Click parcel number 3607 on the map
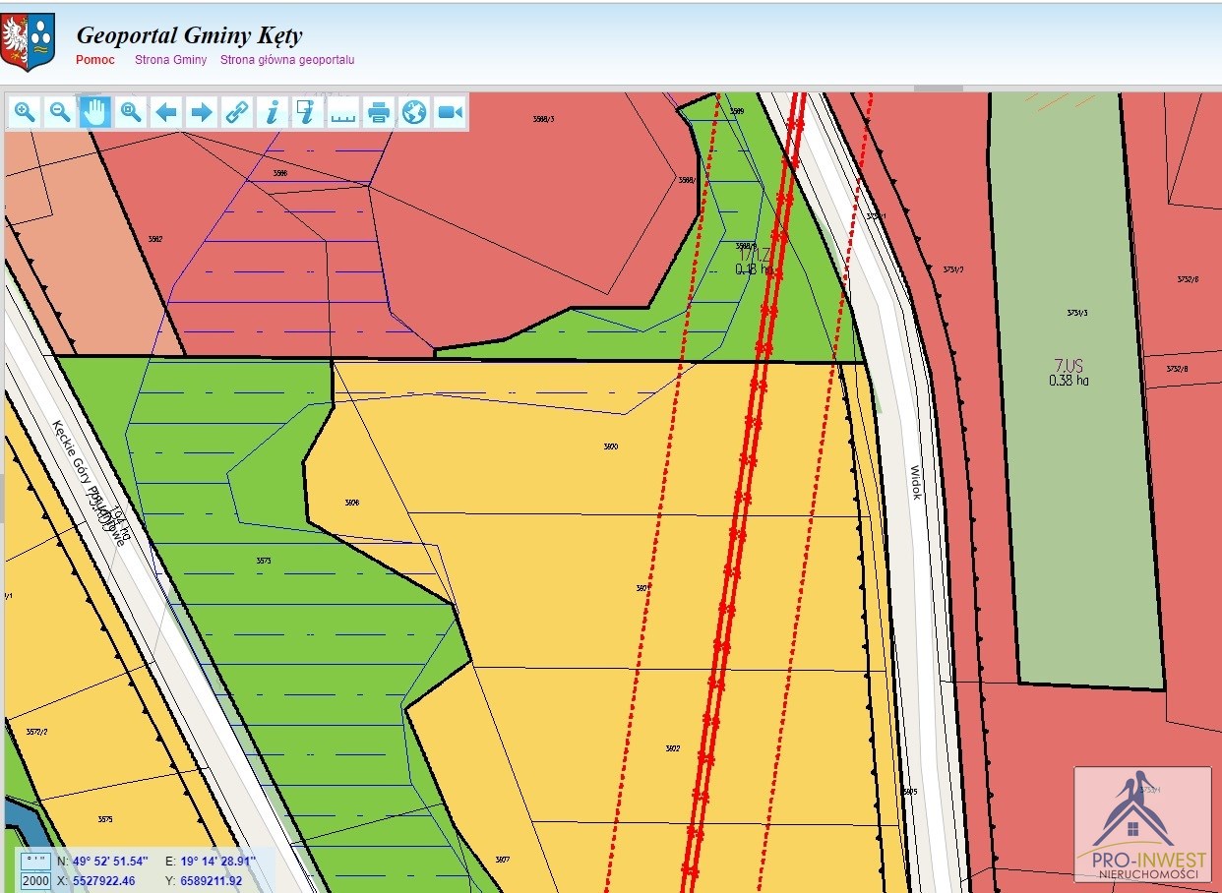1222x893 pixels. 503,860
